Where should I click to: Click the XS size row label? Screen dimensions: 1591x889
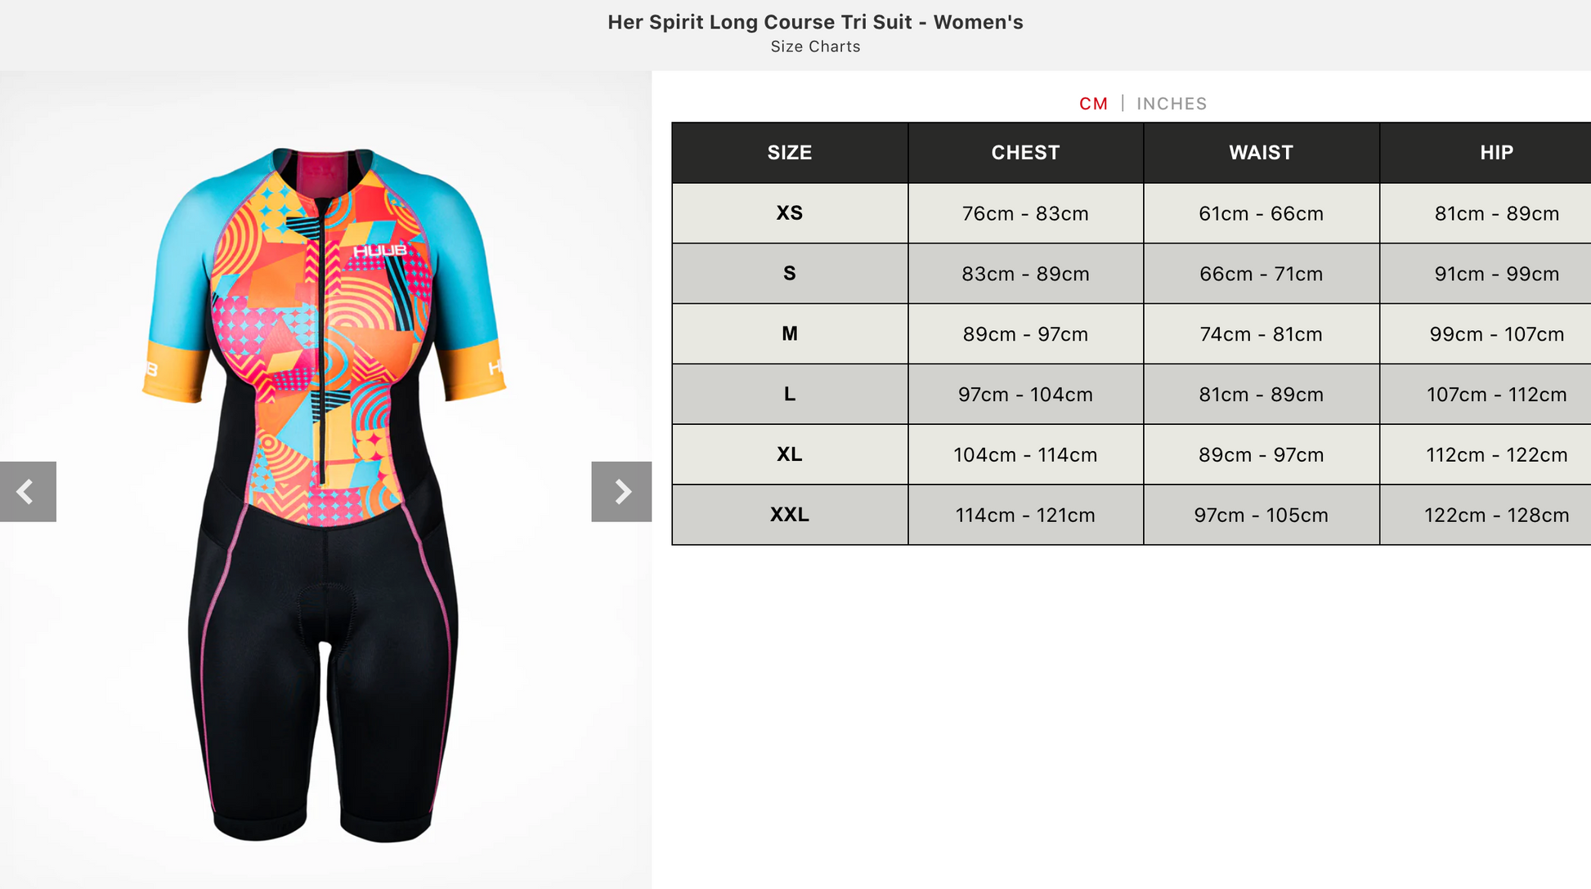pos(790,213)
